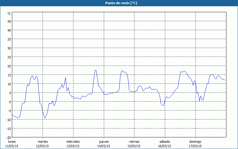This screenshot has width=238, height=149.
Task: Click the 'domingo' day label
Action: coord(195,142)
